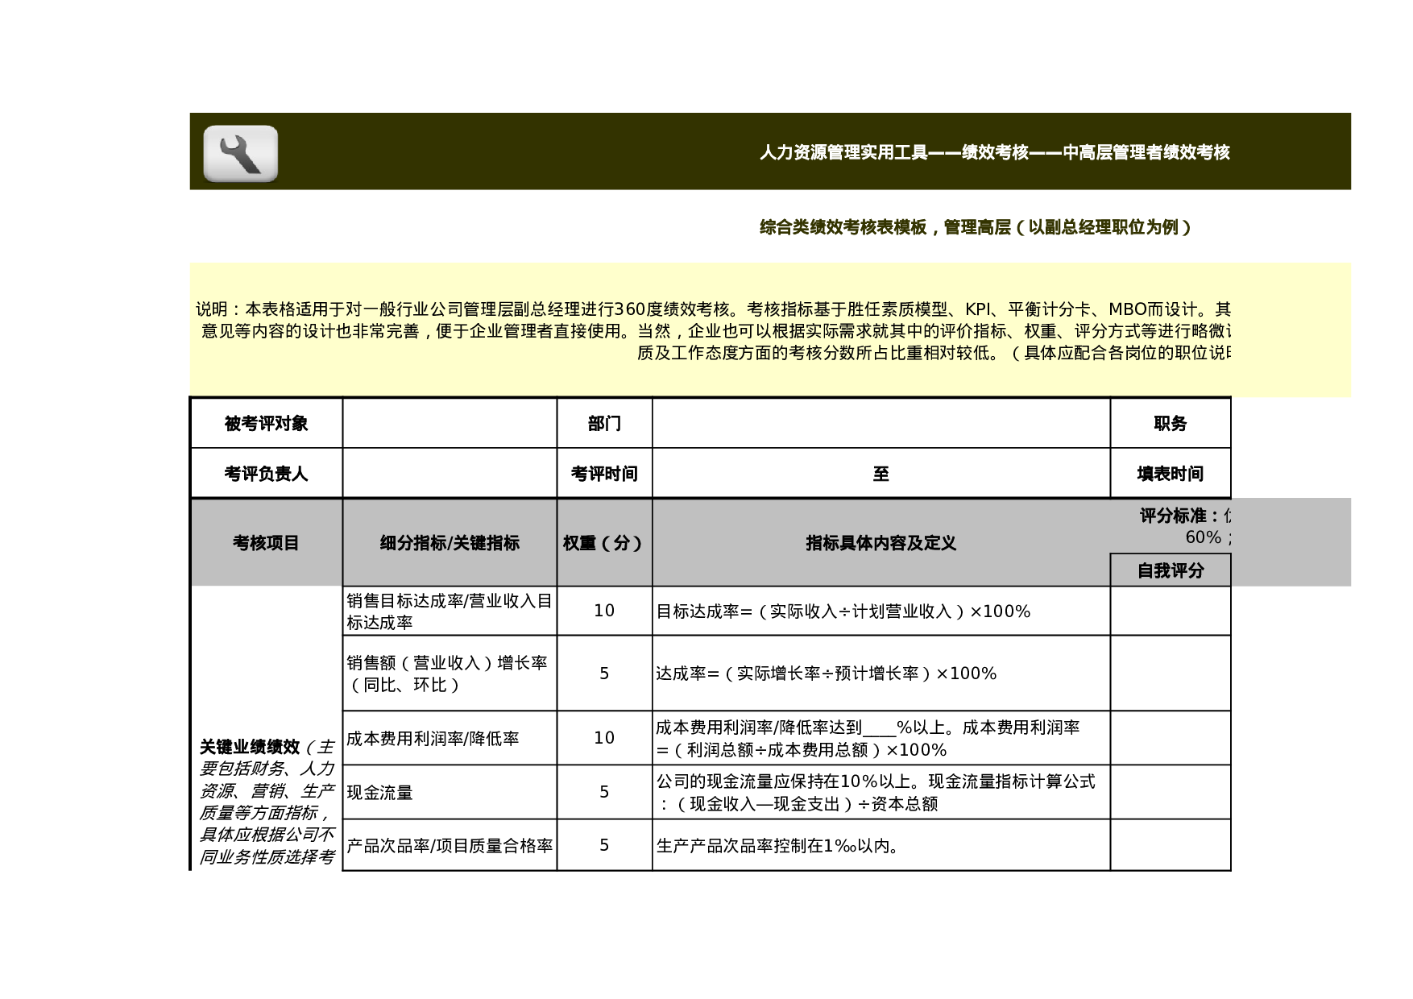Click the 销售目标达成率/营业收入目标达成率 cell
Viewport: 1413px width, 999px height.
point(448,610)
